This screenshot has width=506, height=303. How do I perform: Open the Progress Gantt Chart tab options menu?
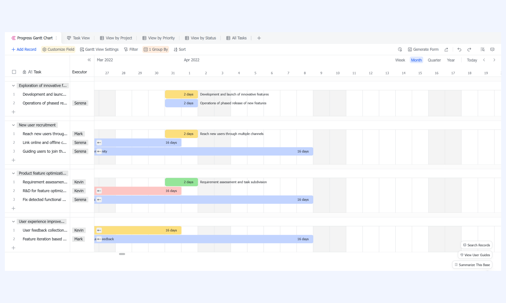click(x=56, y=38)
